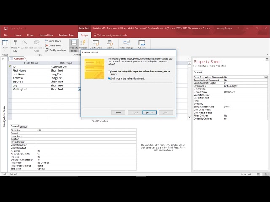Click the Subdatasheet Name value [Auto]
The height and width of the screenshot is (202, 270).
[x=246, y=106]
